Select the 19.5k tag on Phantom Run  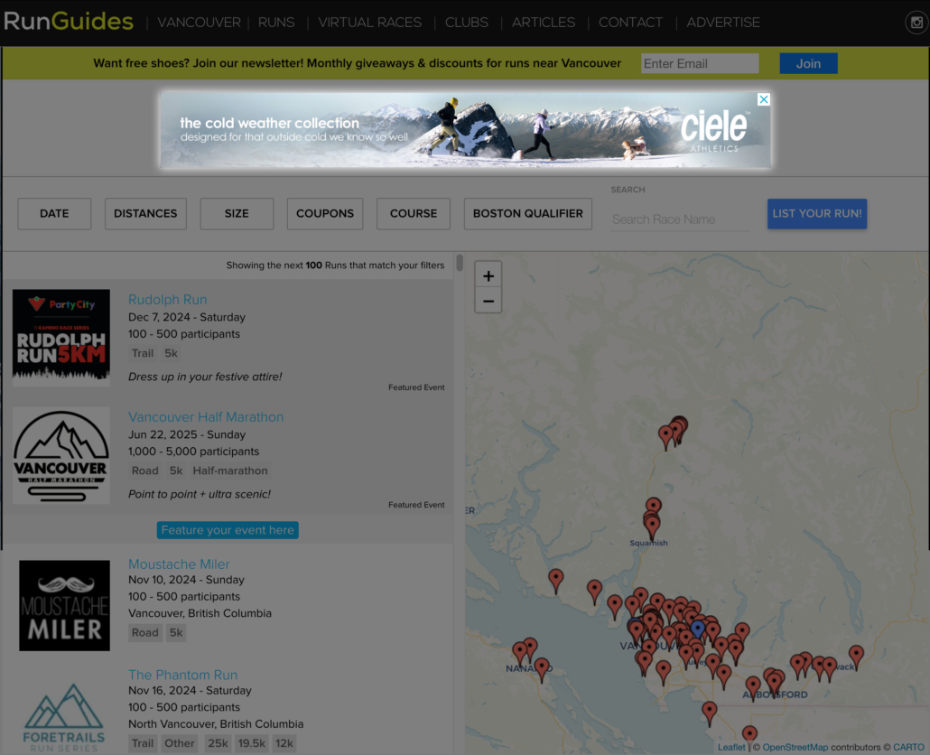click(x=252, y=744)
